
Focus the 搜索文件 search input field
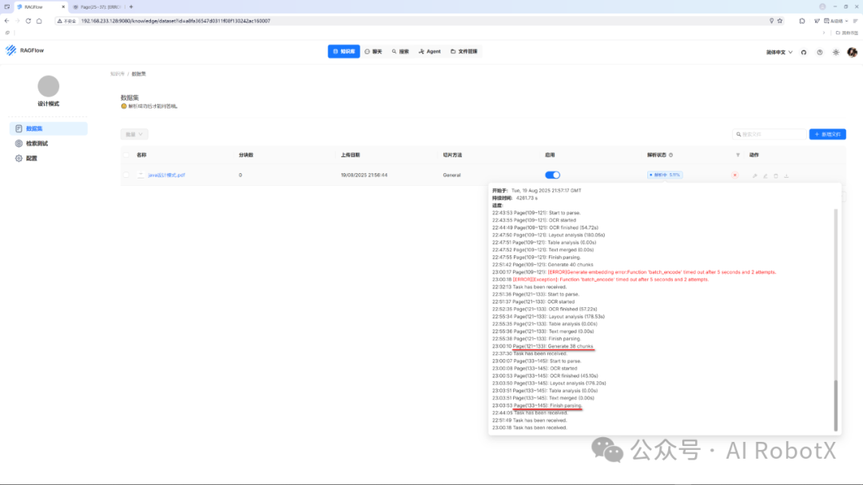pyautogui.click(x=769, y=134)
